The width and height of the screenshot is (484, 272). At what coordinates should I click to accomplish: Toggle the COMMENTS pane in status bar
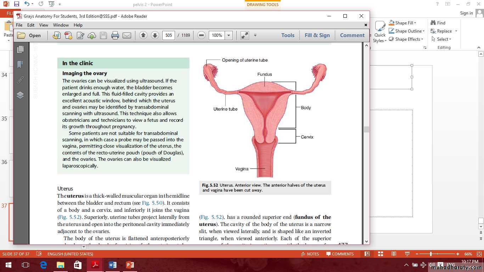[x=340, y=254]
